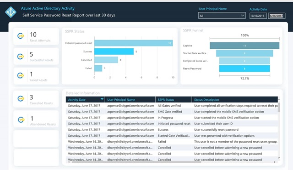This screenshot has width=293, height=170.
Task: Click the table scroll down arrow
Action: (279, 158)
